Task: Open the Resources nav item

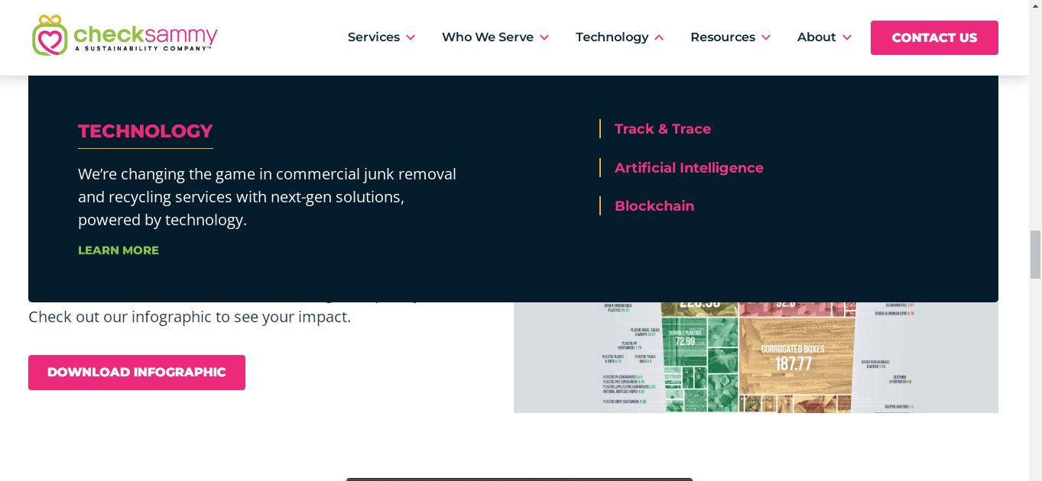Action: tap(722, 37)
